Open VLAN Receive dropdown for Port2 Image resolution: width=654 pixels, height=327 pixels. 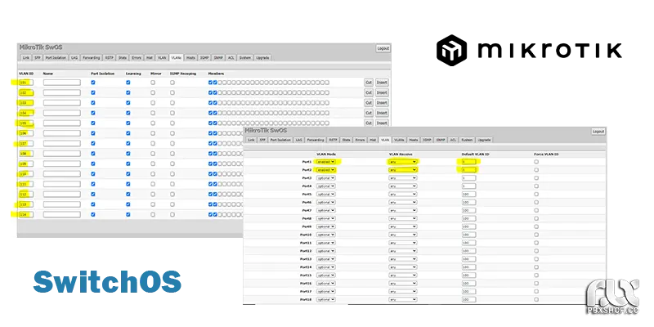tap(402, 170)
